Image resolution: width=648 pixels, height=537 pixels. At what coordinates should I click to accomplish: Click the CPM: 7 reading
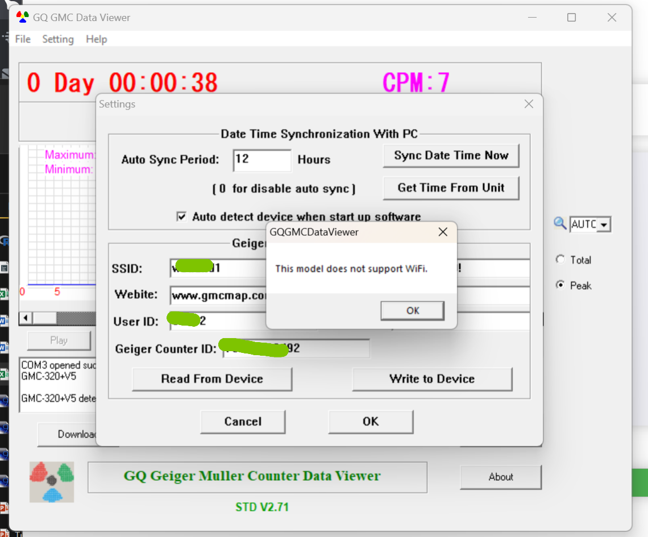416,82
